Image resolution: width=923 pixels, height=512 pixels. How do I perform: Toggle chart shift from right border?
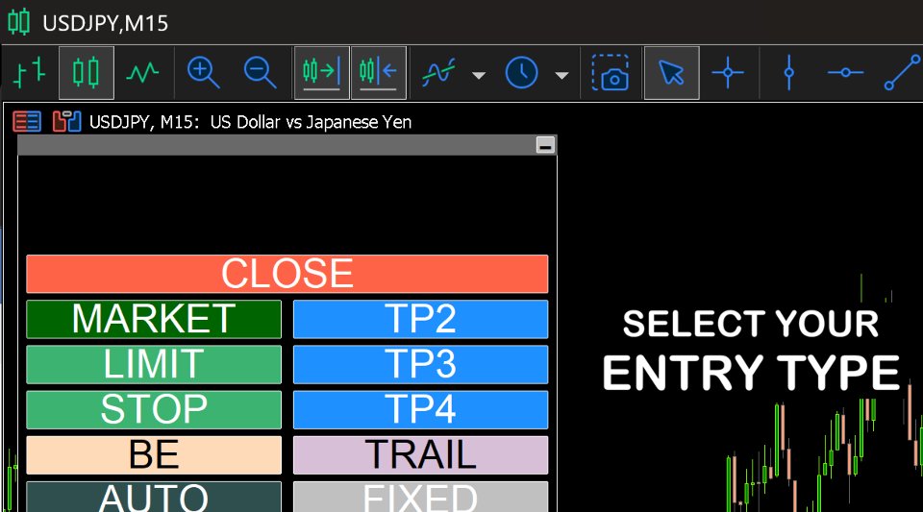pyautogui.click(x=379, y=73)
